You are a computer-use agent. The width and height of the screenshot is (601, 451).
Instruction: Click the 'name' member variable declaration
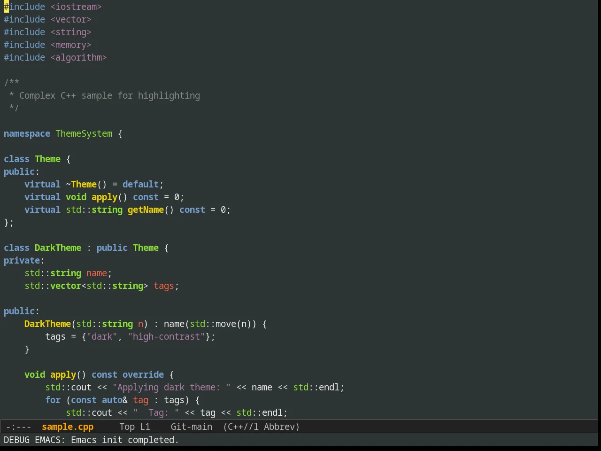(97, 273)
